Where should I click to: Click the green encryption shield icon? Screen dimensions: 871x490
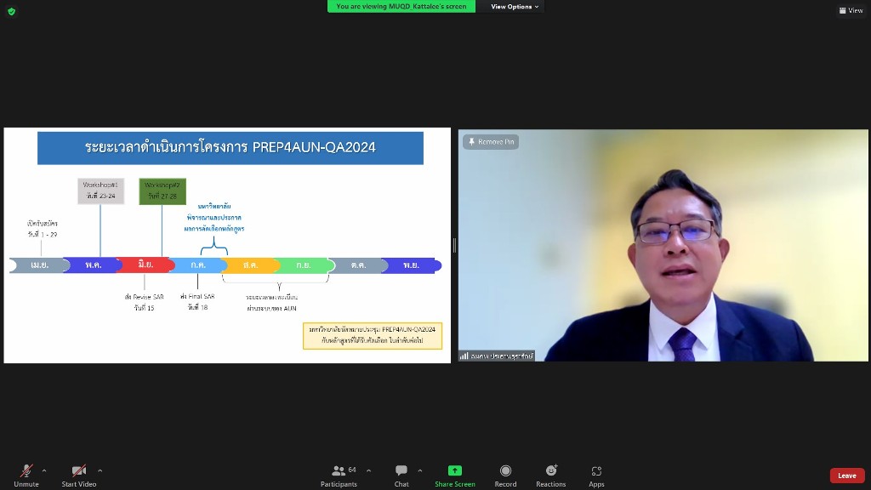point(11,11)
